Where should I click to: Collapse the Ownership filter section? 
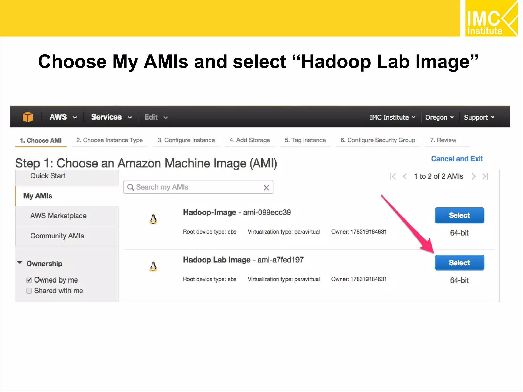pyautogui.click(x=20, y=263)
